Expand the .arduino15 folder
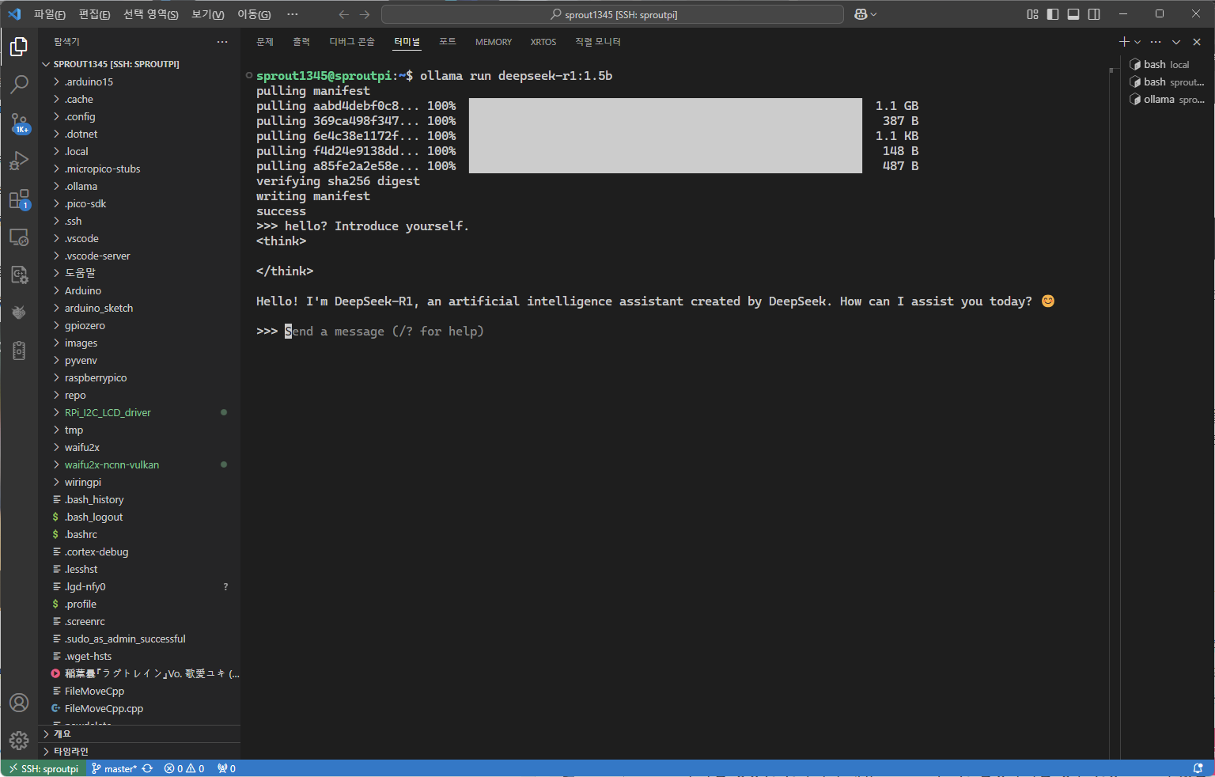Viewport: 1215px width, 777px height. tap(139, 81)
